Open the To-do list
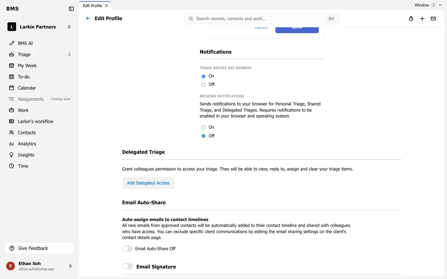Viewport: 447px width, 279px height. (x=40, y=77)
